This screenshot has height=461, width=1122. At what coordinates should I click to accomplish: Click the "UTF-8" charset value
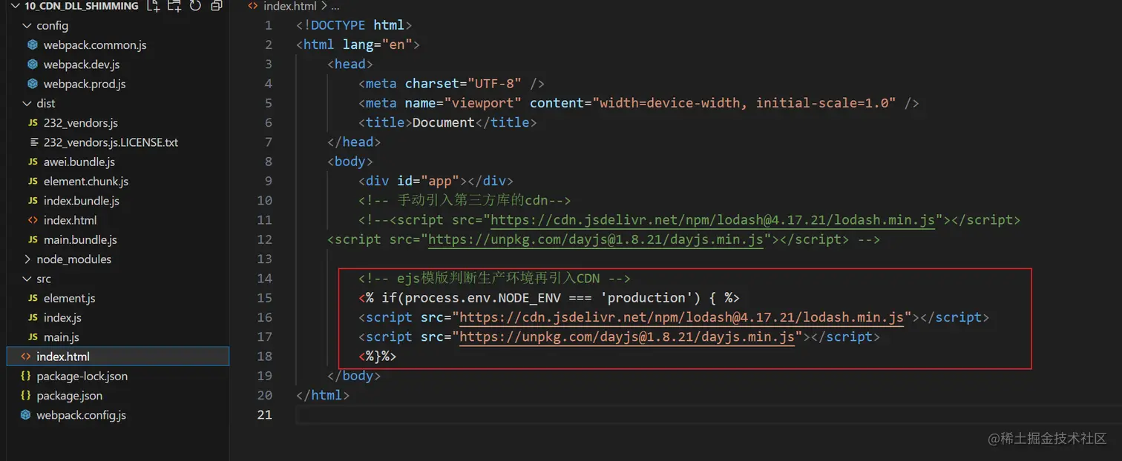(494, 84)
